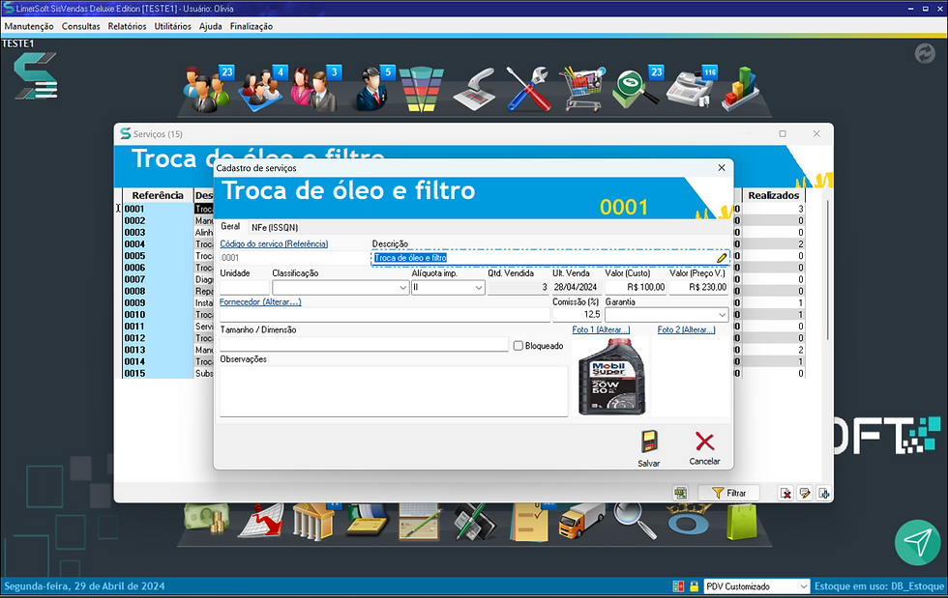This screenshot has width=948, height=598.
Task: Open the shopping cart icon
Action: pos(581,90)
